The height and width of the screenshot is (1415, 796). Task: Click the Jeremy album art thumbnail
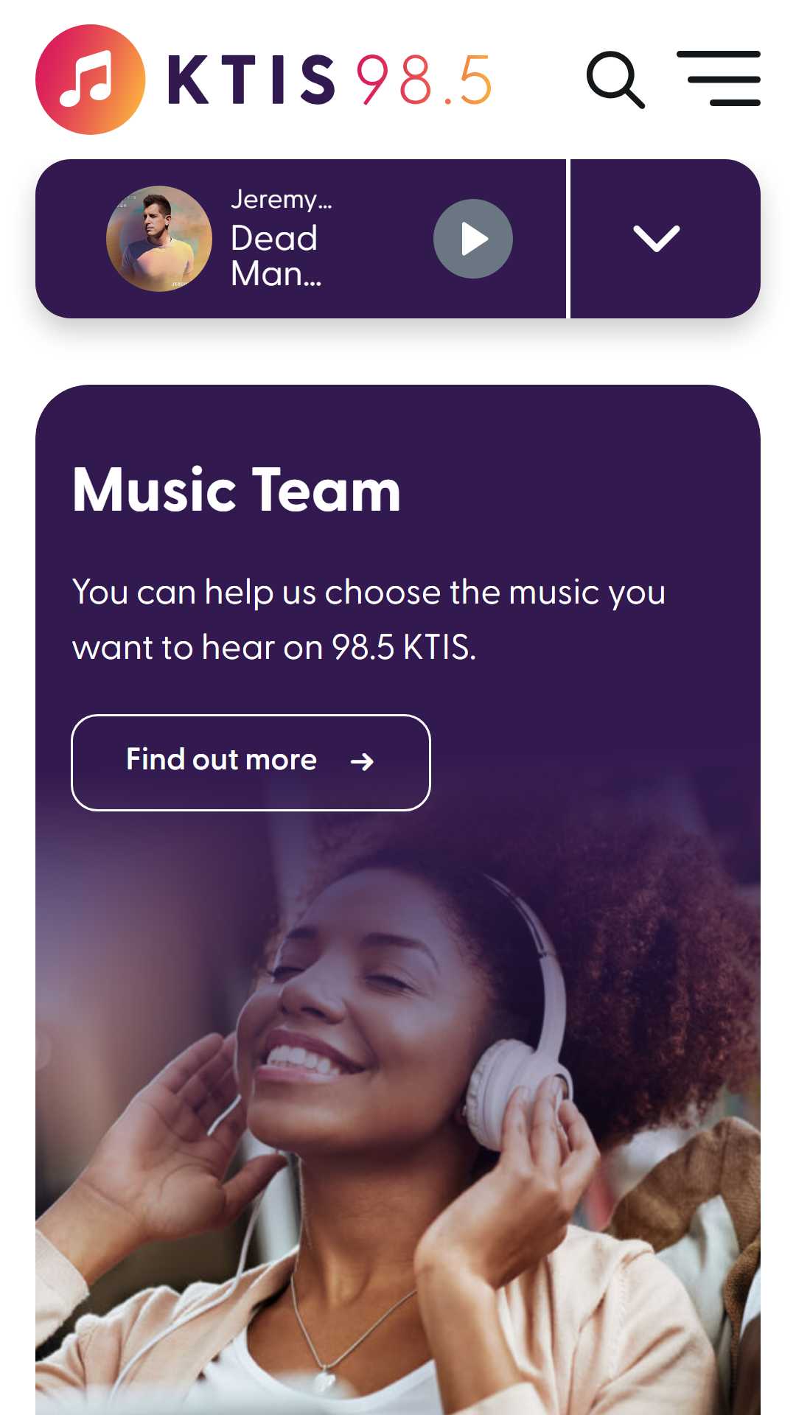(159, 239)
